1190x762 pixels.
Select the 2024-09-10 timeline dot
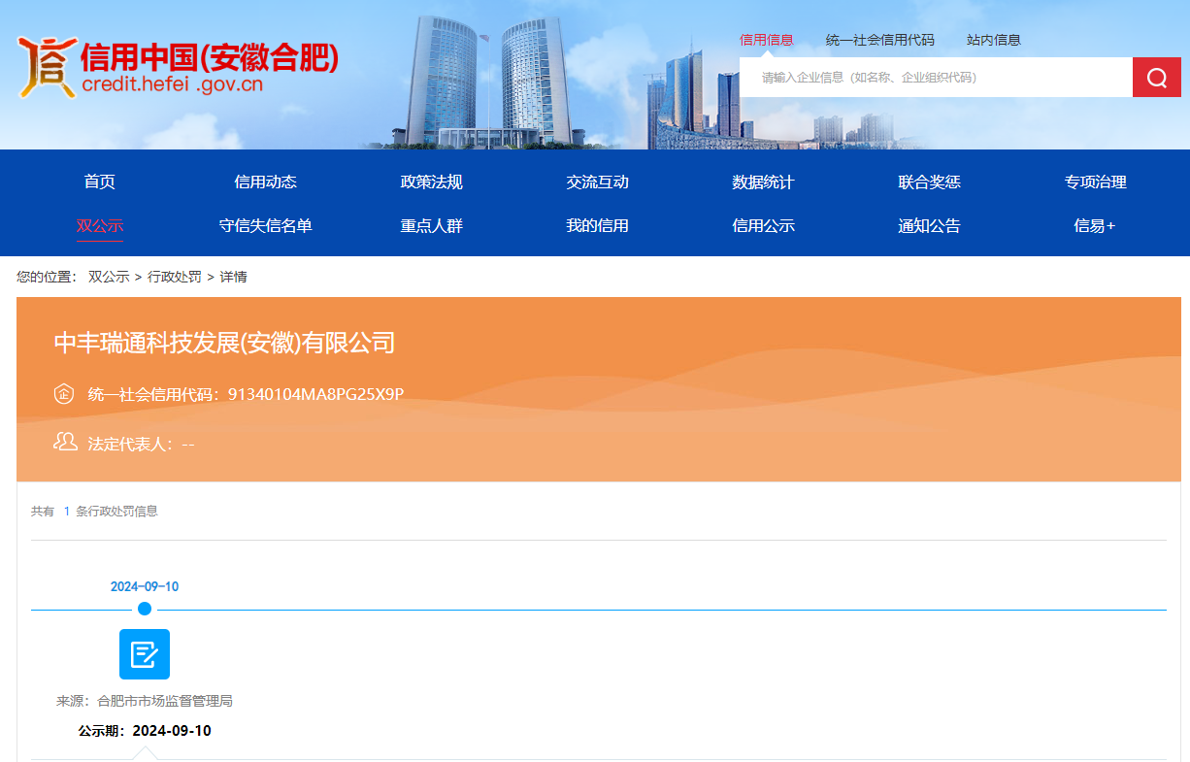tap(145, 609)
